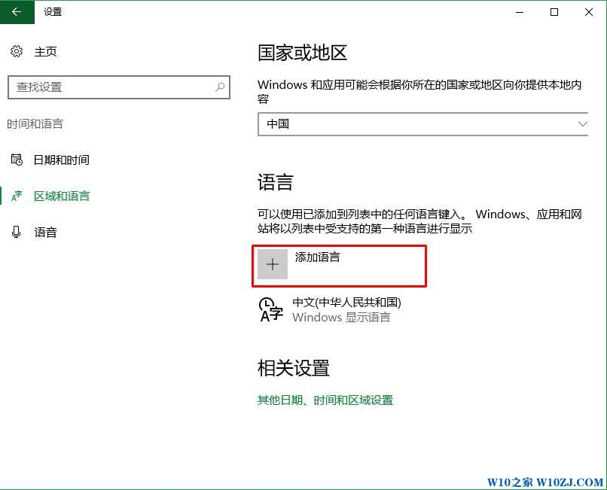The height and width of the screenshot is (490, 607).
Task: Select 区域和语言 in sidebar
Action: [x=62, y=196]
